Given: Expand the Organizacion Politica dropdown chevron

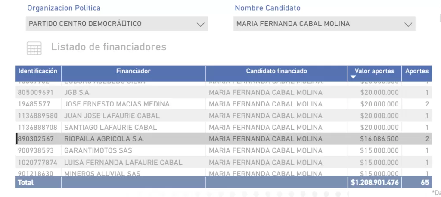Looking at the screenshot, I should [201, 24].
